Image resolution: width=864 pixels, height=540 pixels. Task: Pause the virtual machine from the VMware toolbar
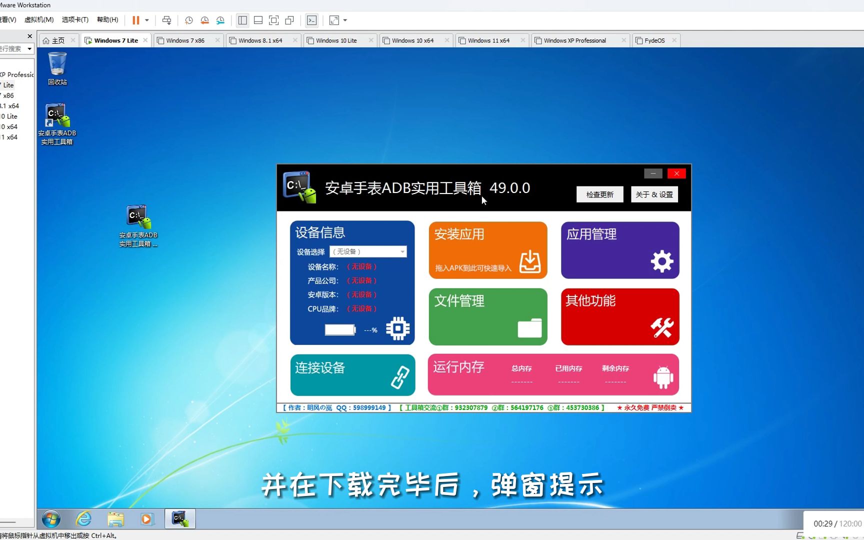[x=135, y=20]
